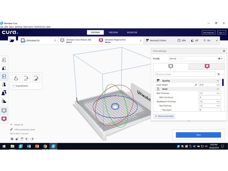The image size is (228, 171).
Task: Click the Sign in button
Action: pos(221,32)
